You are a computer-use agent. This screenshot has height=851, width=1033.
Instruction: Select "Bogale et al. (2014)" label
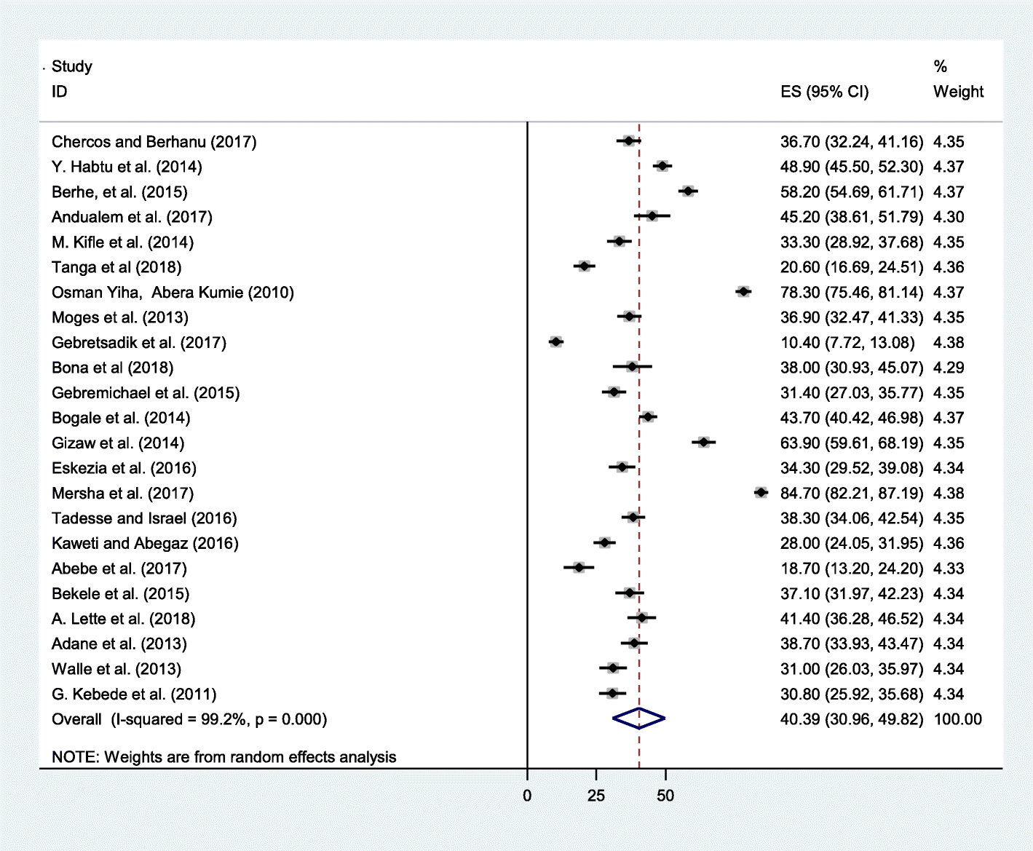pos(121,418)
